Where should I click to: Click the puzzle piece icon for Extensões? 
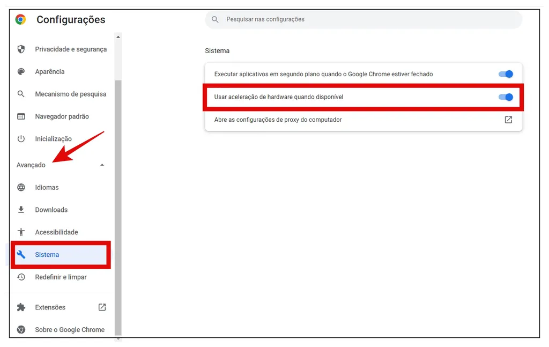(x=21, y=307)
